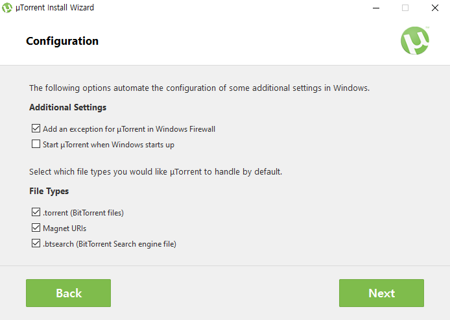Image resolution: width=450 pixels, height=320 pixels.
Task: Click the "File Types" section heading
Action: 49,191
